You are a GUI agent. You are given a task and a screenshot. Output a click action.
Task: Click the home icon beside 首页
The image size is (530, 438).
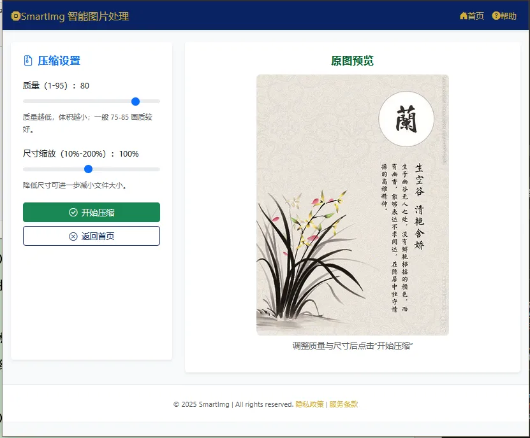(x=464, y=16)
